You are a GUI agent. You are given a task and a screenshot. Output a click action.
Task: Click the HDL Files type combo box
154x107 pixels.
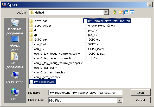click(85, 100)
